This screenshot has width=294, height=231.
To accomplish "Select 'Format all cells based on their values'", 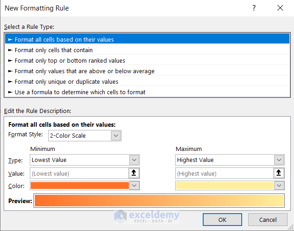I will [64, 39].
